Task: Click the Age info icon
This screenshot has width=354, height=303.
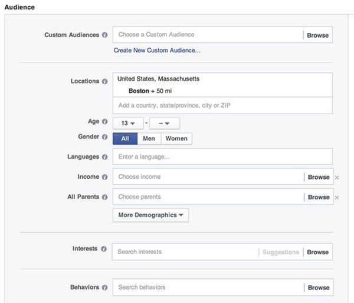Action: (104, 122)
